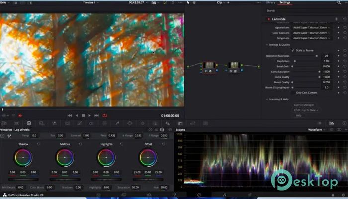Open the Keyframes panel icon

[319, 123]
